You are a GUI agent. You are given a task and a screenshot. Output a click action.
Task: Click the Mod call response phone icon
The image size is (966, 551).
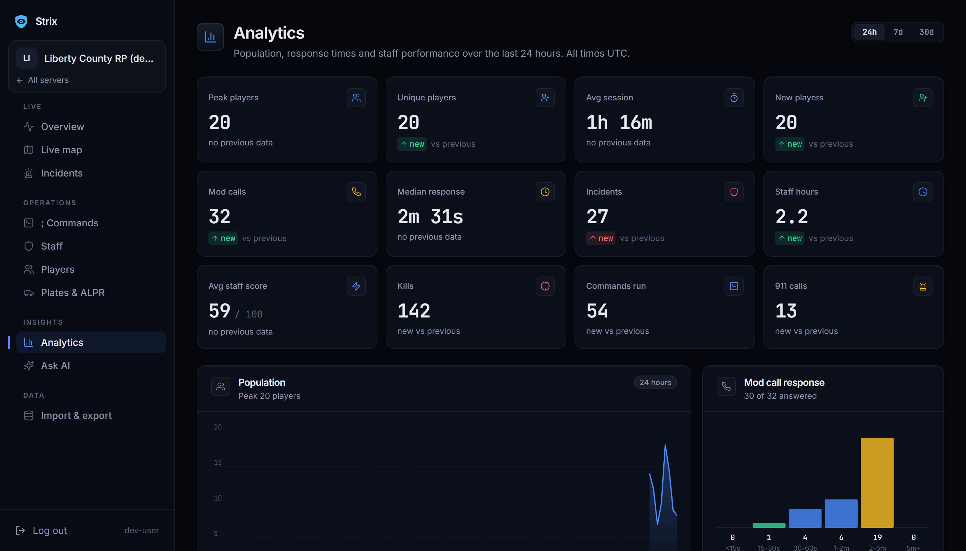(x=726, y=386)
